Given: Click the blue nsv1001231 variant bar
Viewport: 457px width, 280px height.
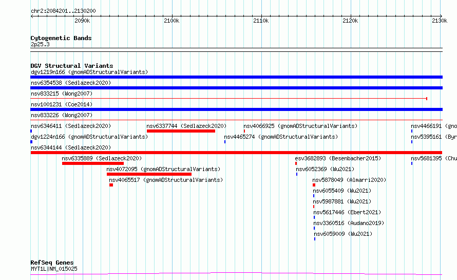Looking at the screenshot, I should 236,109.
